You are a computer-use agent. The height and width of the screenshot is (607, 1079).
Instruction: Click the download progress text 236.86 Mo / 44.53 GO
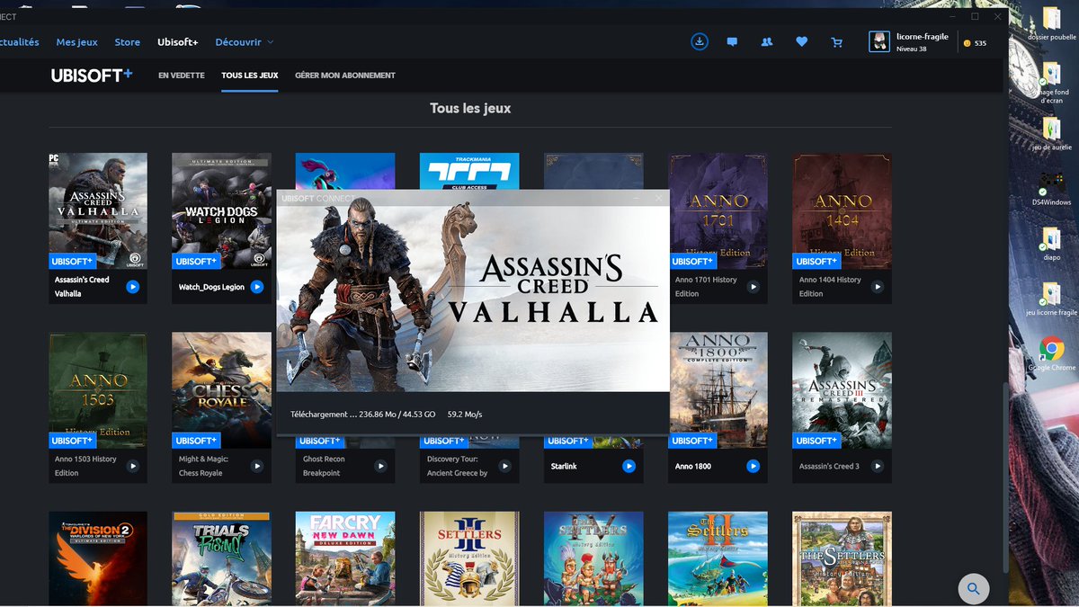397,415
